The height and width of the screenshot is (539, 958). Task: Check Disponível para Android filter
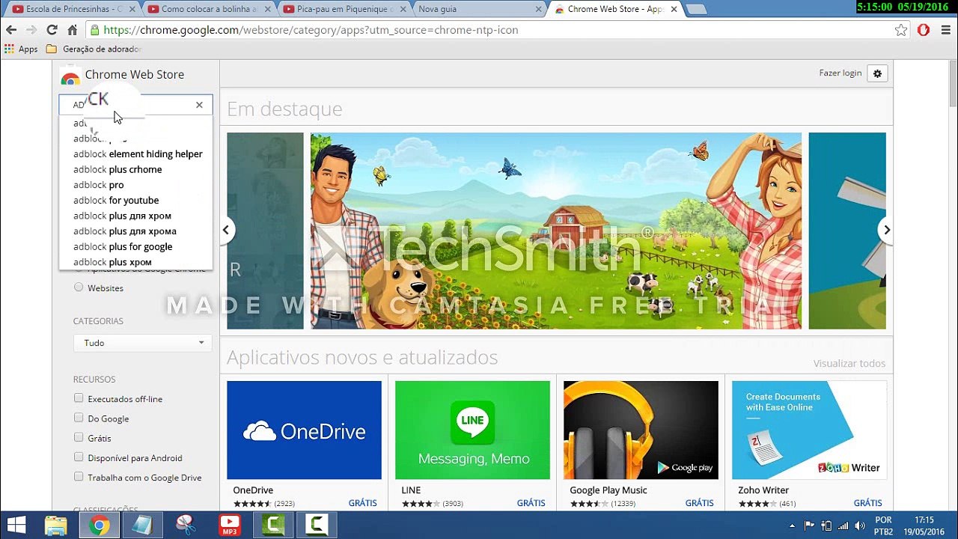(x=79, y=457)
